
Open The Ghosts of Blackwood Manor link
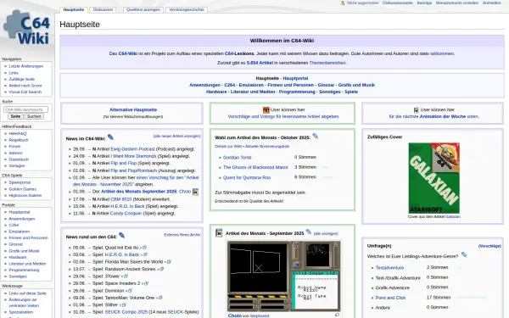(255, 167)
